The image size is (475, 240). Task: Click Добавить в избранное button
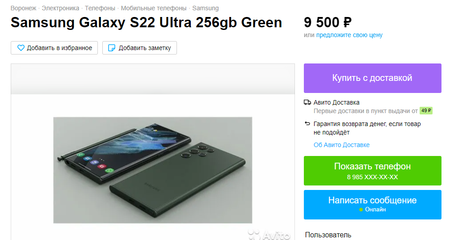[x=54, y=48]
